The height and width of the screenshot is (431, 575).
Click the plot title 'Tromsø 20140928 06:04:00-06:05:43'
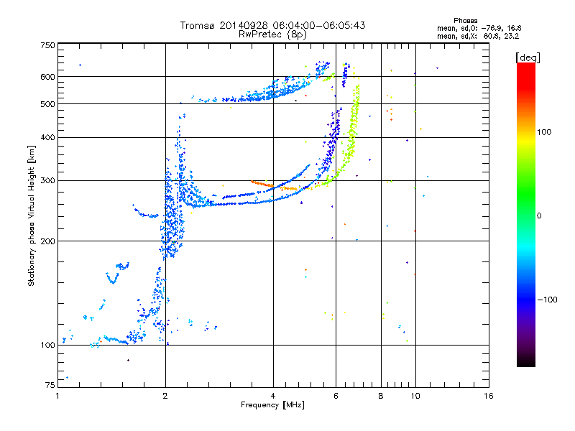point(272,25)
